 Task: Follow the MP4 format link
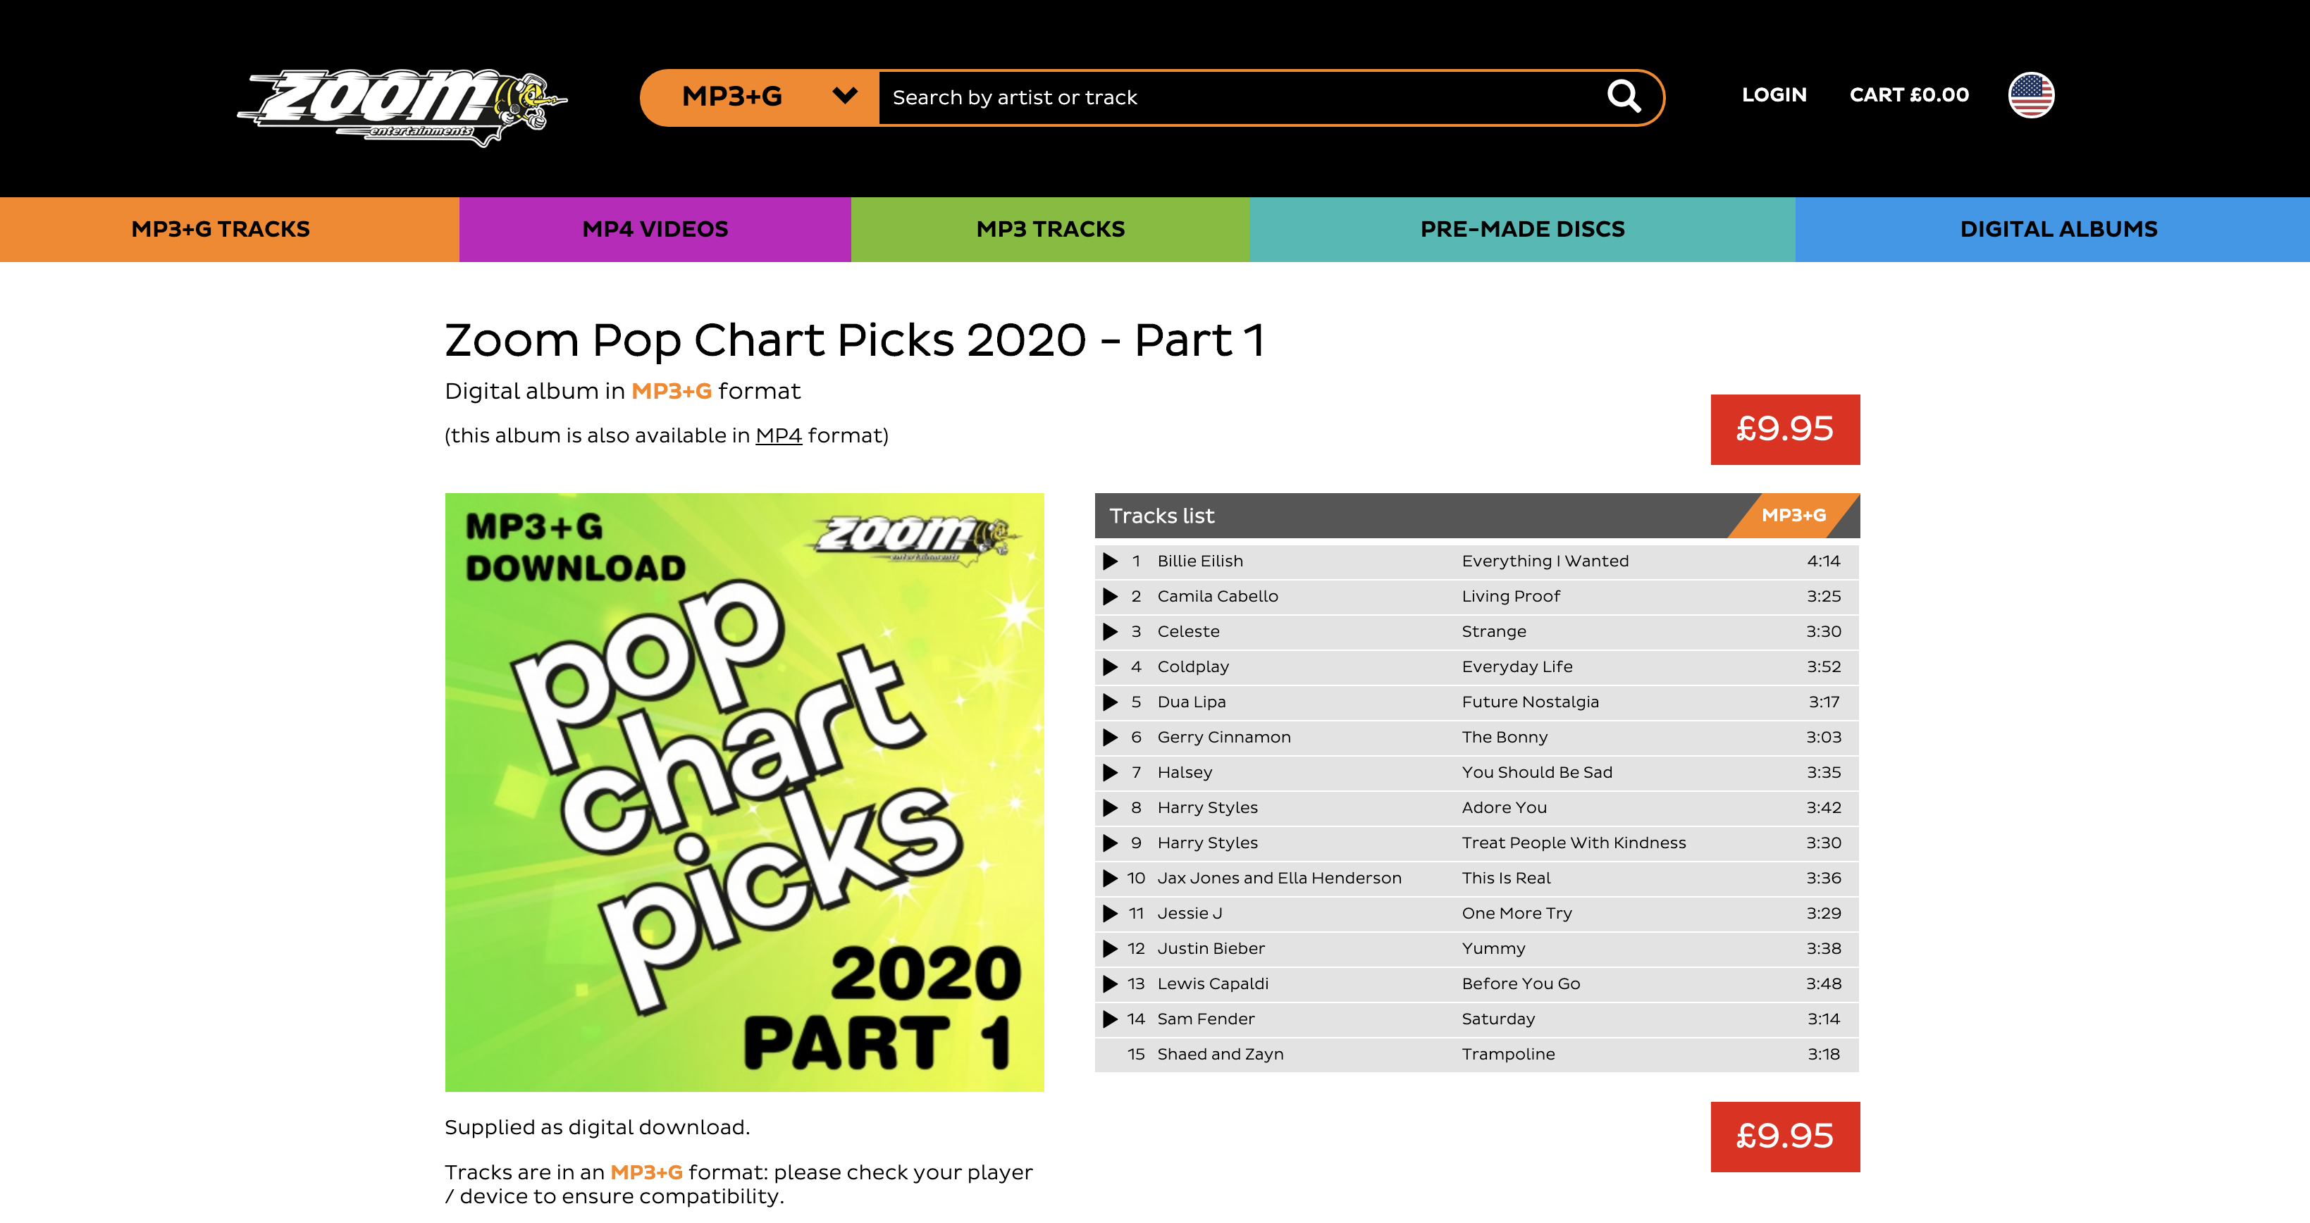click(779, 436)
